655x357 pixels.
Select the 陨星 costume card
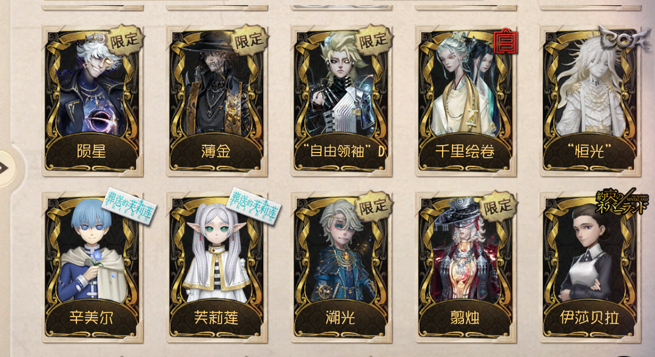tap(92, 101)
